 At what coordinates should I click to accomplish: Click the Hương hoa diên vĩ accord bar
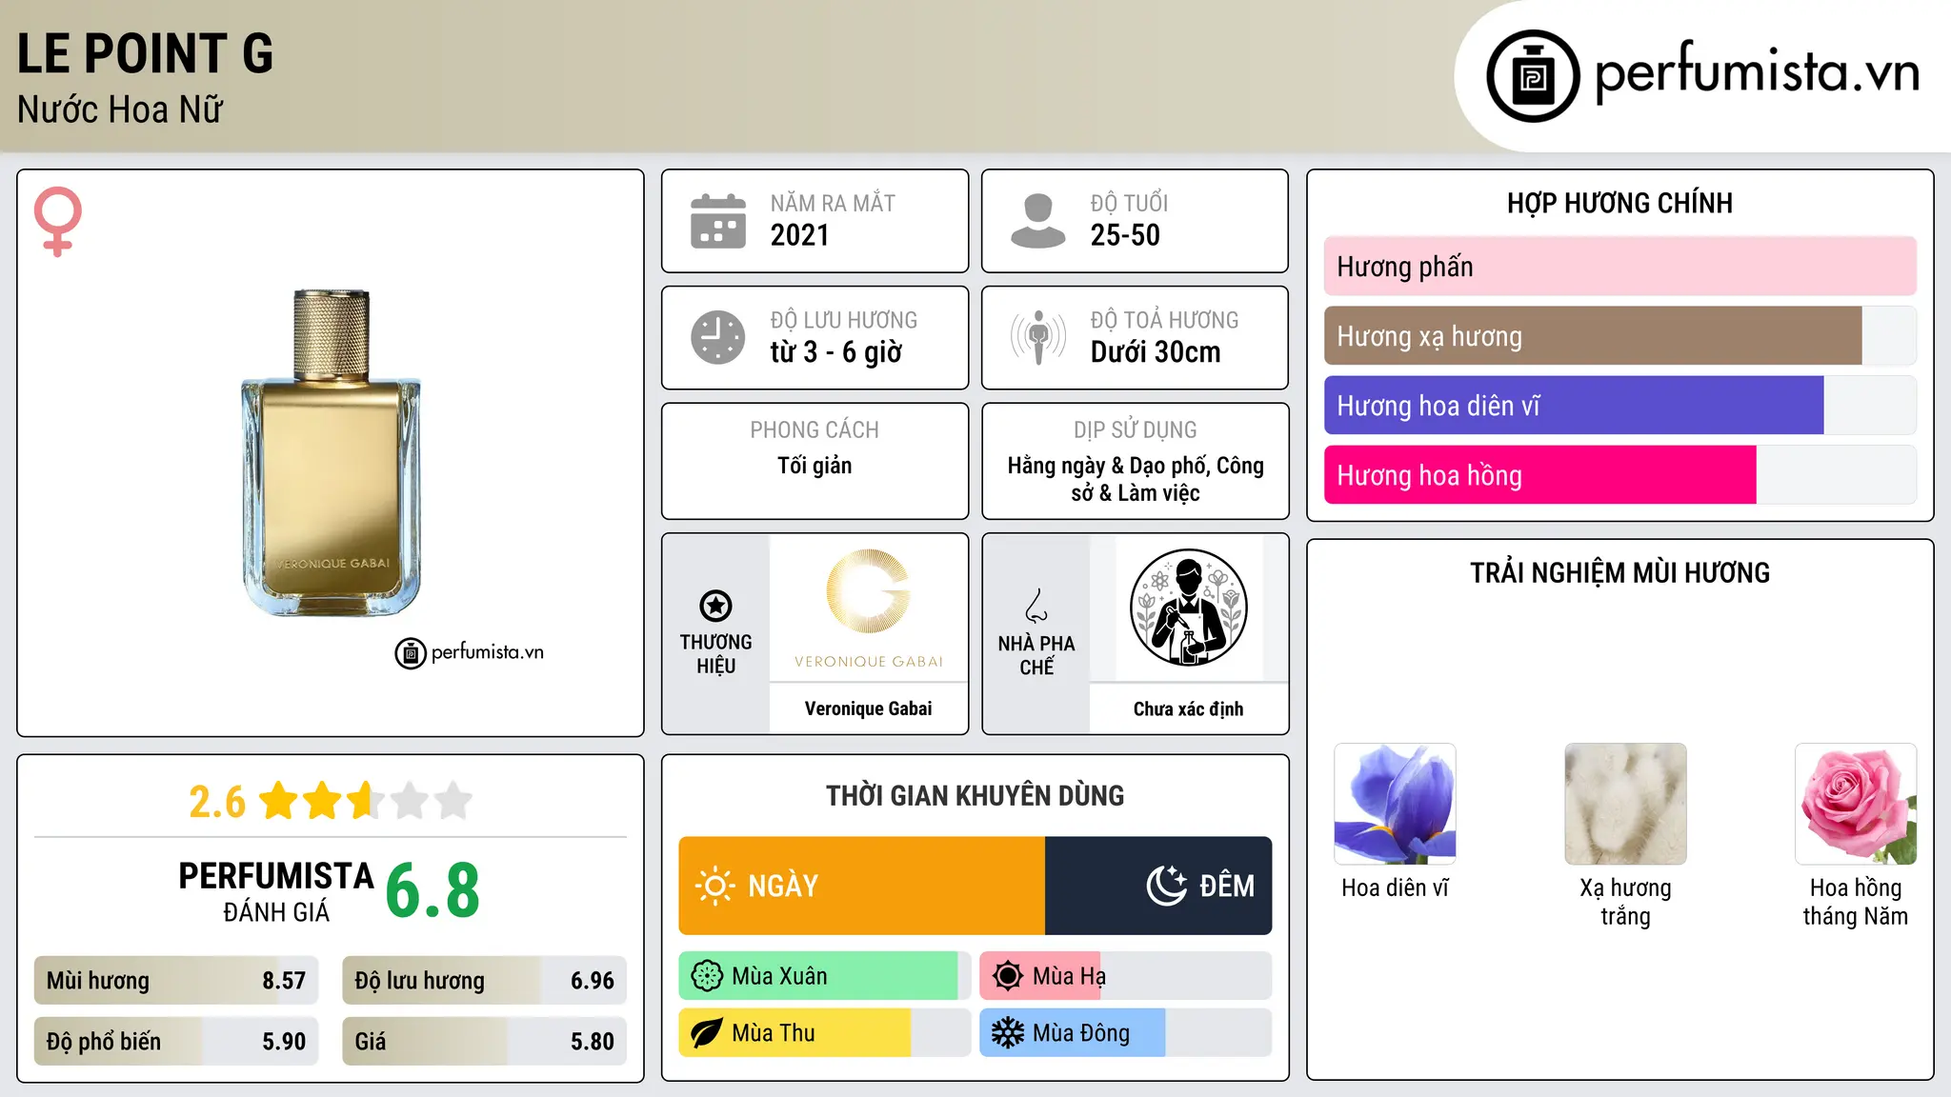(x=1619, y=406)
